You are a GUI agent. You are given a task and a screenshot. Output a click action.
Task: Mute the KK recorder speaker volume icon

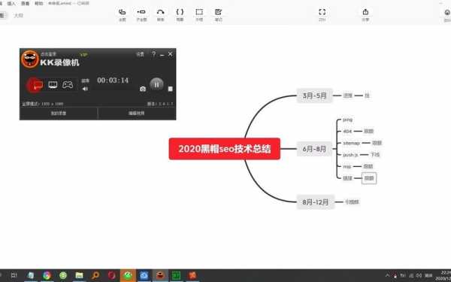(85, 89)
